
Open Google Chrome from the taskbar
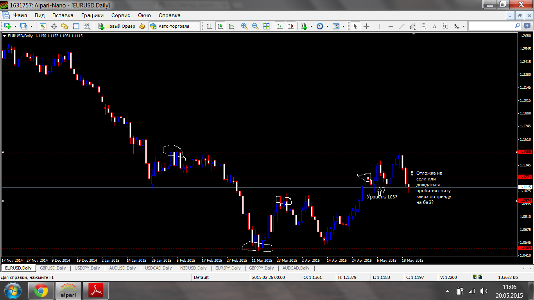[41, 291]
